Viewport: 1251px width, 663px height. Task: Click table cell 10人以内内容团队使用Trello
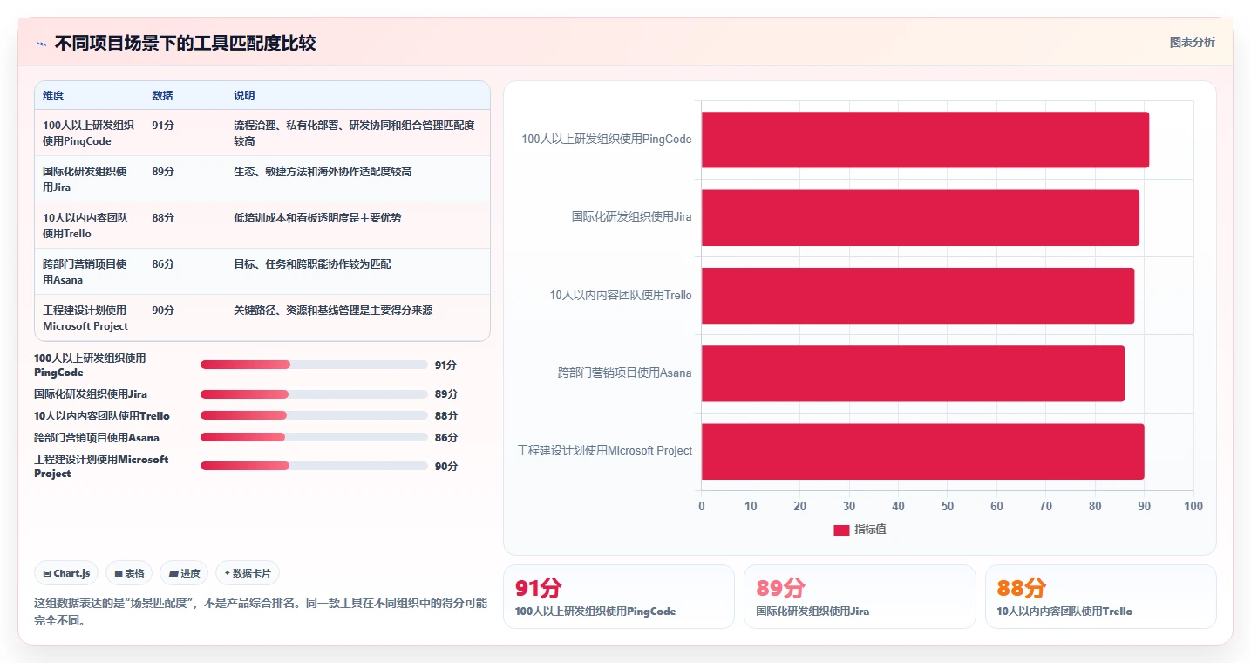pos(85,226)
